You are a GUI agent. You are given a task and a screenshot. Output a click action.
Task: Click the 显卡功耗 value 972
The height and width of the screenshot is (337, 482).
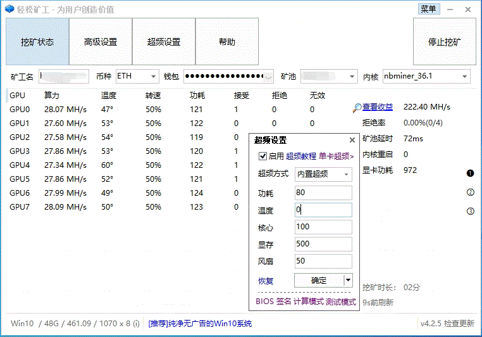410,170
